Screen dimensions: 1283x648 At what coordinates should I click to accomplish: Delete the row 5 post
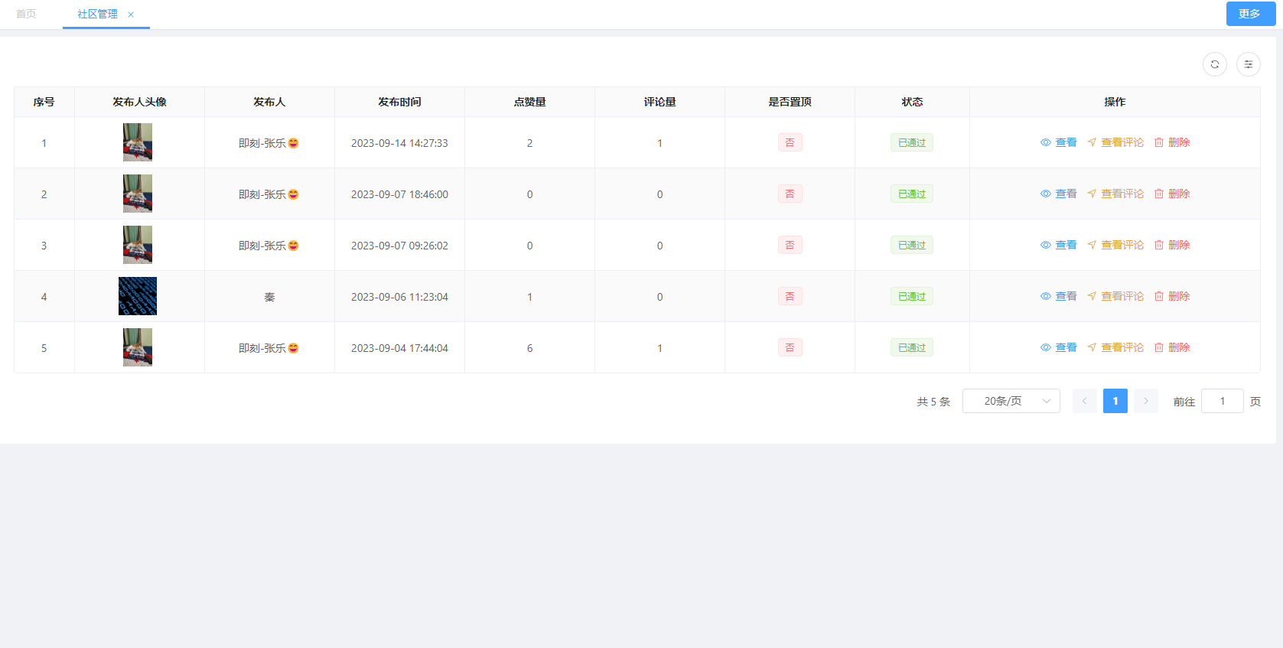point(1171,347)
